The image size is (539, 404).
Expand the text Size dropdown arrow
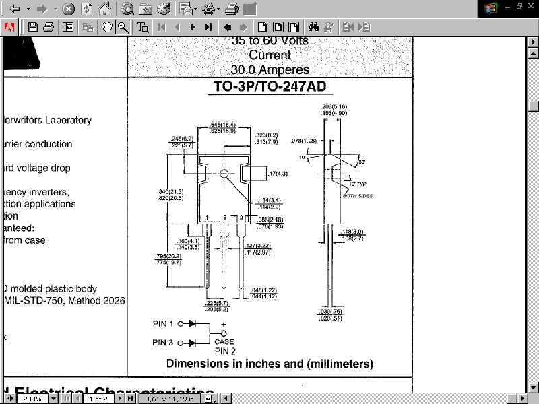tap(218, 9)
